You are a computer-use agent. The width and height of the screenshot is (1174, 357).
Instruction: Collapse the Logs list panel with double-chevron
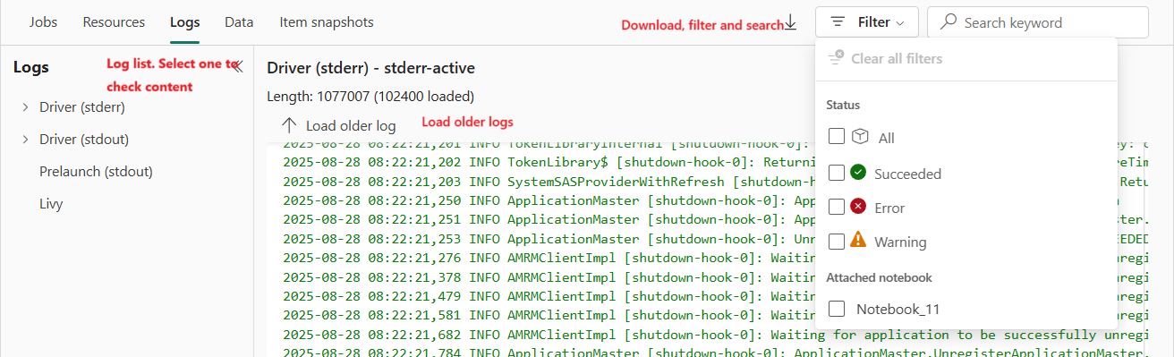pos(237,66)
